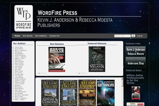The height and width of the screenshot is (106, 159).
Task: Click the sidebar featured book cover thumbnail
Action: point(136,93)
